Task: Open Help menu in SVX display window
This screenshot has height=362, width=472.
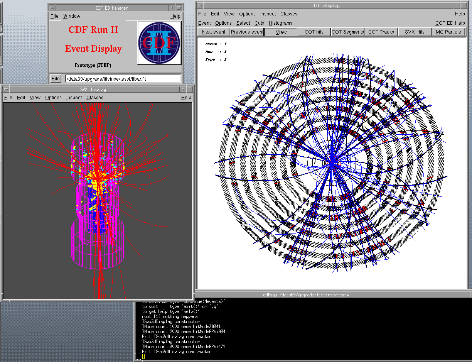Action: (186, 98)
